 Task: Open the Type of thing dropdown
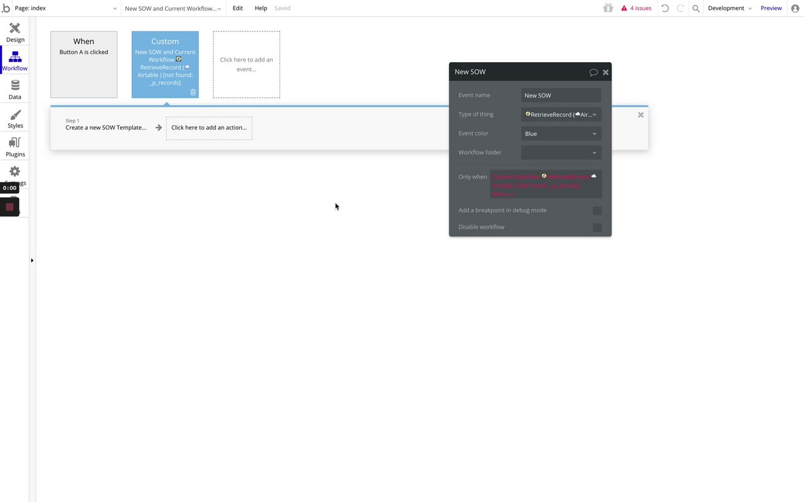click(x=561, y=114)
